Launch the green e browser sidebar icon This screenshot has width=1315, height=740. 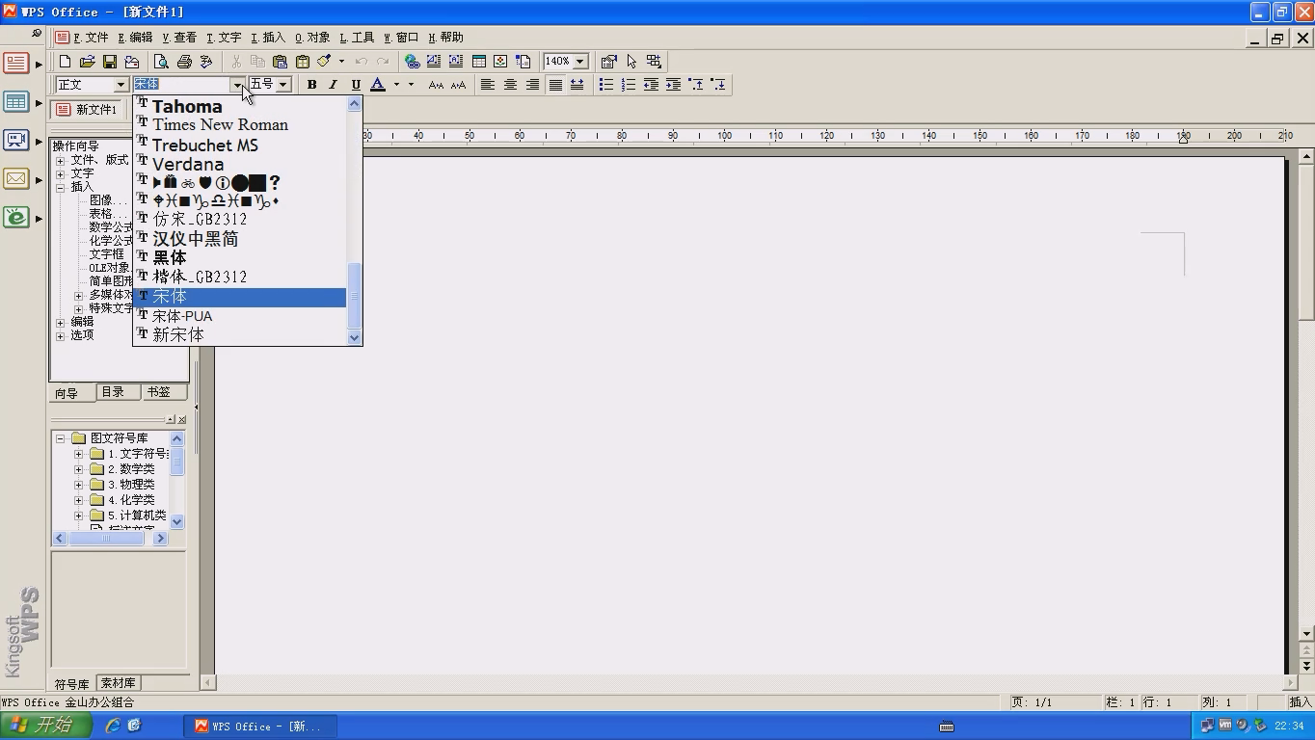coord(15,217)
